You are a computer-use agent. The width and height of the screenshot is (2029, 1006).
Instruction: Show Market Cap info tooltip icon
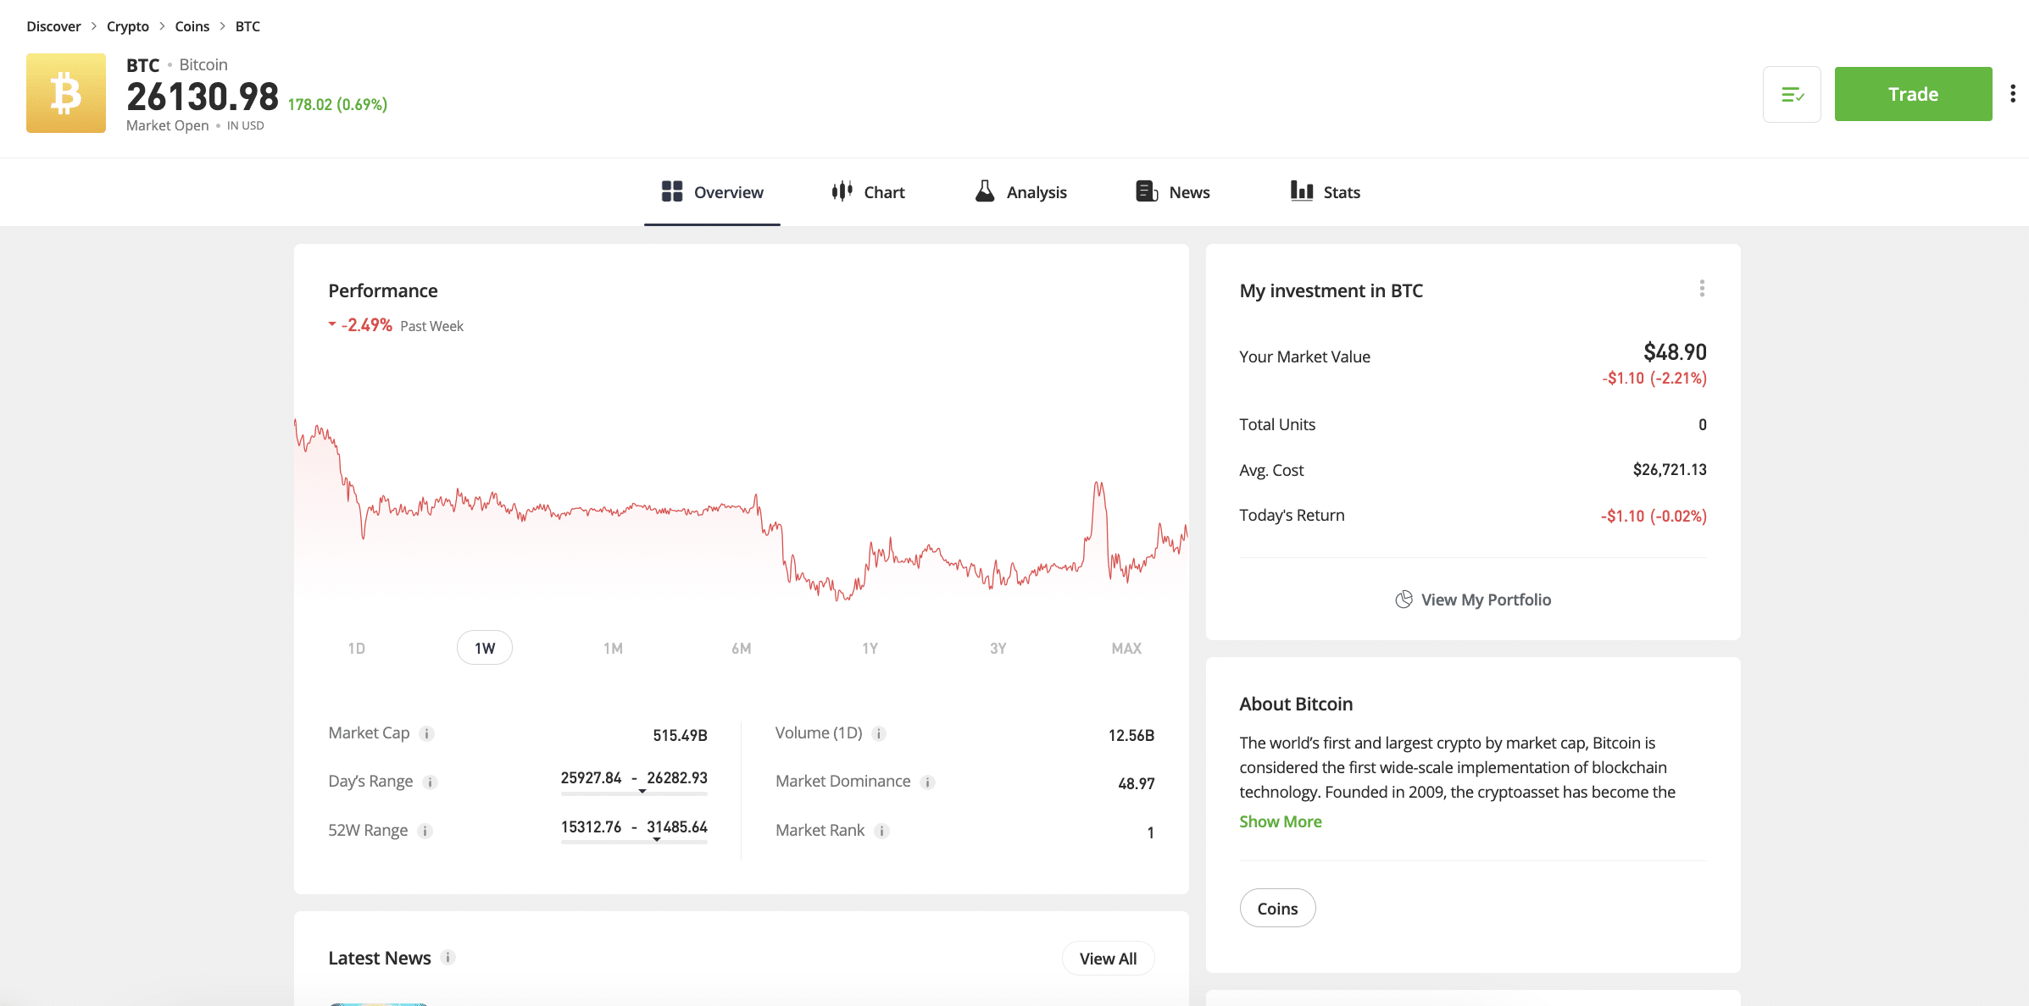427,734
